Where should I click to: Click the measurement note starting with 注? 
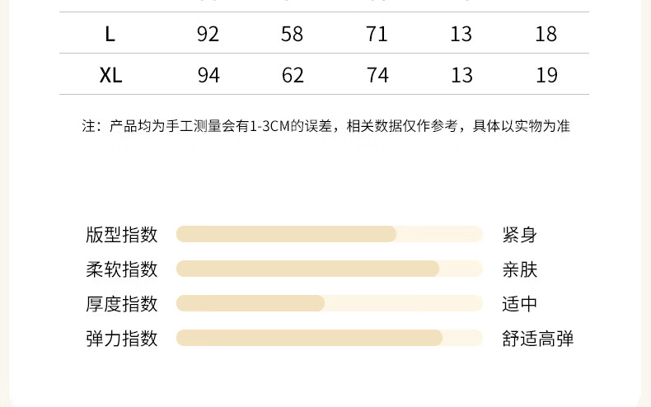click(x=325, y=127)
